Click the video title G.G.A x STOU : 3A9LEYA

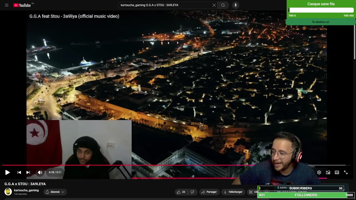point(25,184)
